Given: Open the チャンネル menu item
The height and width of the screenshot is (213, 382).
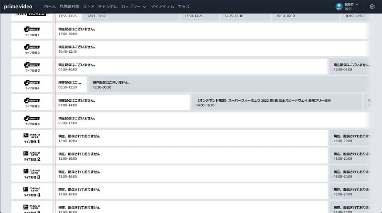Looking at the screenshot, I should coord(108,7).
